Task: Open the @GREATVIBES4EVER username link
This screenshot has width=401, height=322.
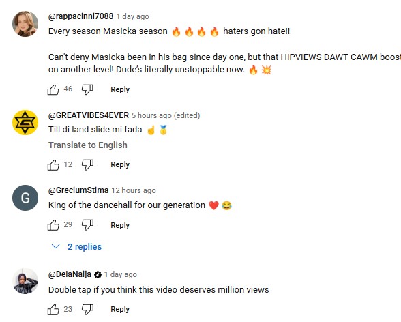Action: [89, 115]
